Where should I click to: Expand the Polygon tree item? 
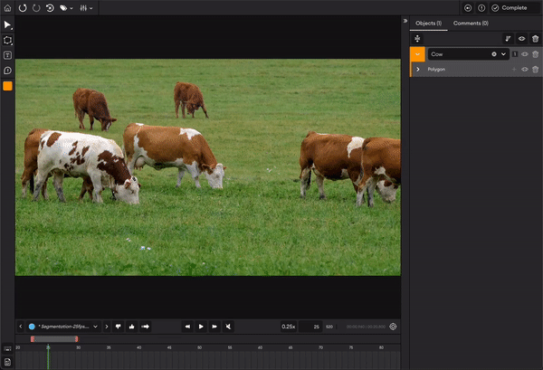(417, 69)
